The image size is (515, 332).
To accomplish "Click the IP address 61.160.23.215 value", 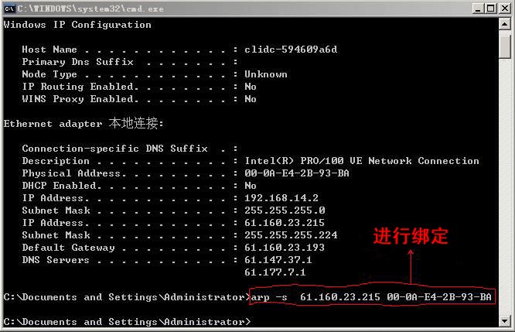I will tap(285, 223).
